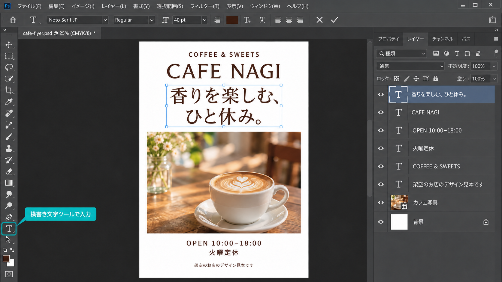Open the レイヤー(L) menu
The height and width of the screenshot is (282, 502).
(x=114, y=6)
